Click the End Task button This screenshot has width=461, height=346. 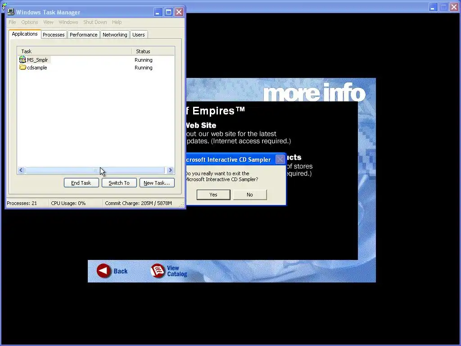coord(81,183)
